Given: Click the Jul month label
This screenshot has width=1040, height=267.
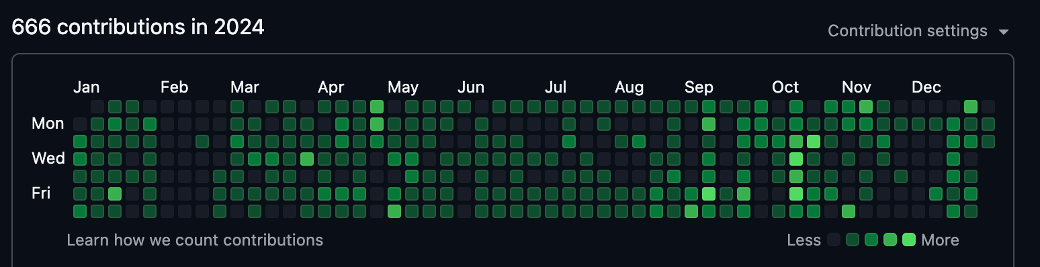Looking at the screenshot, I should coord(556,87).
